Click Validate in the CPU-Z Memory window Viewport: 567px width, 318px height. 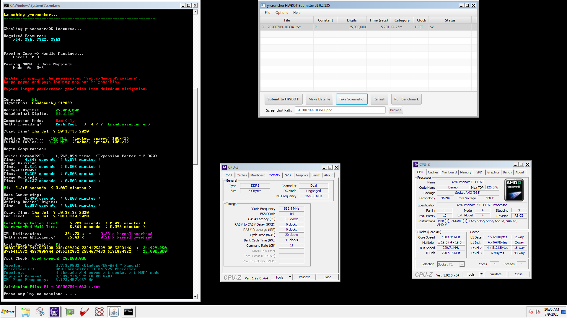[x=304, y=277]
